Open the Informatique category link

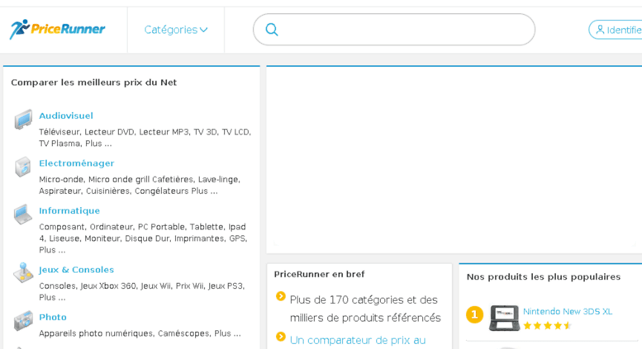click(x=69, y=210)
